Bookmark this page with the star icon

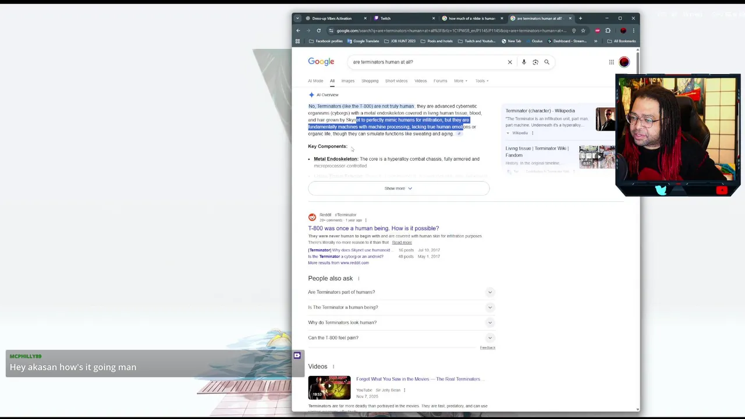coord(583,30)
